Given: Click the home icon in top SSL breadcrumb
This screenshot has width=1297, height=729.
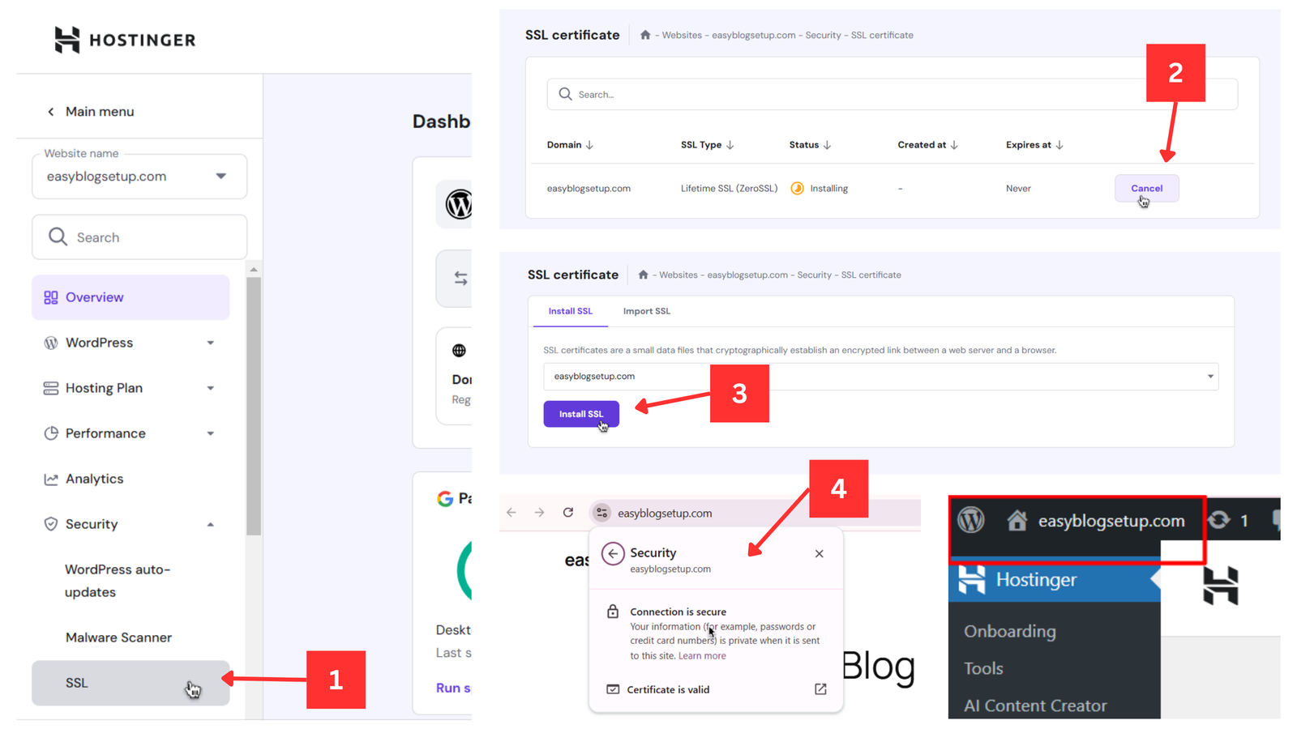Looking at the screenshot, I should (x=645, y=35).
